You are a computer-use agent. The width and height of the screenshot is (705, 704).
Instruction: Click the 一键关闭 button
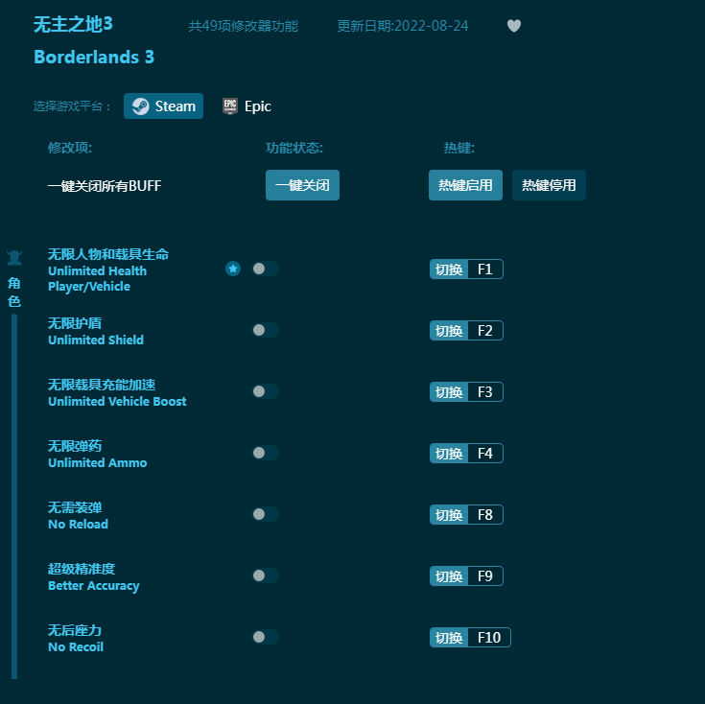coord(302,185)
